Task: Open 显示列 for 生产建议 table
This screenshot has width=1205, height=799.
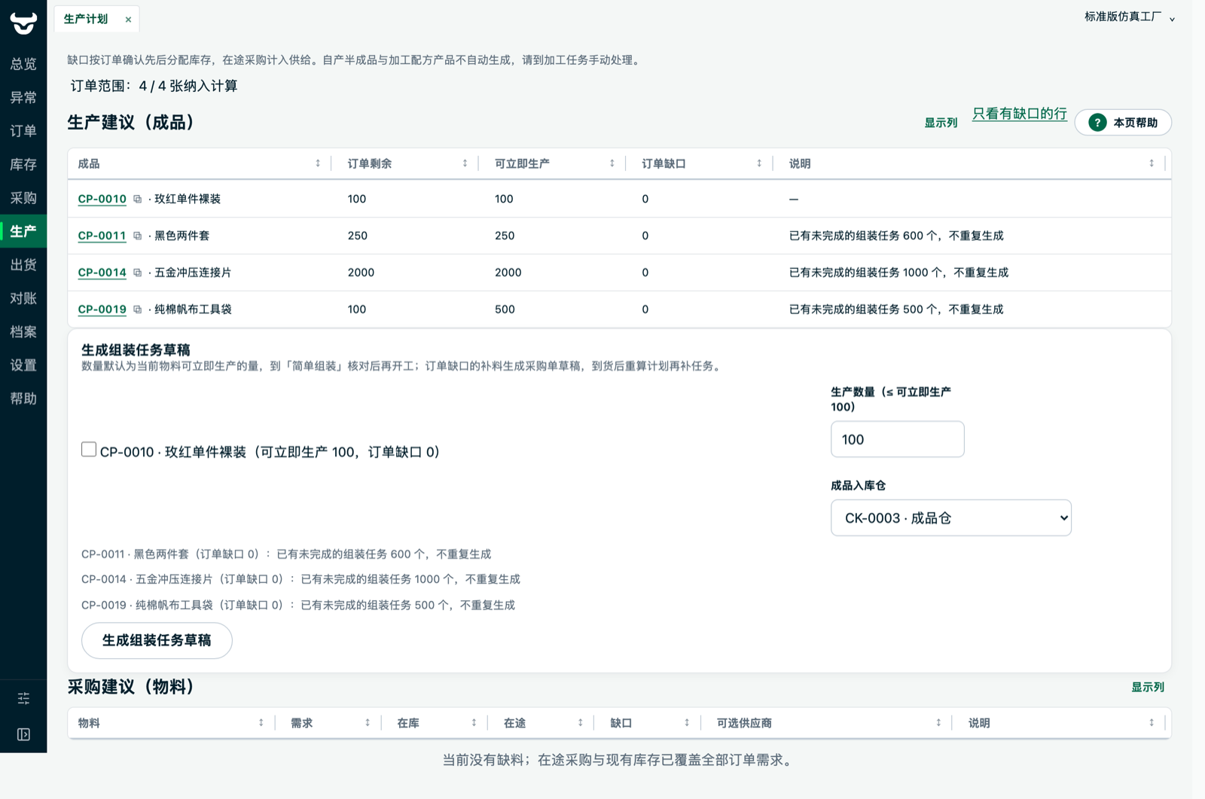Action: point(941,123)
